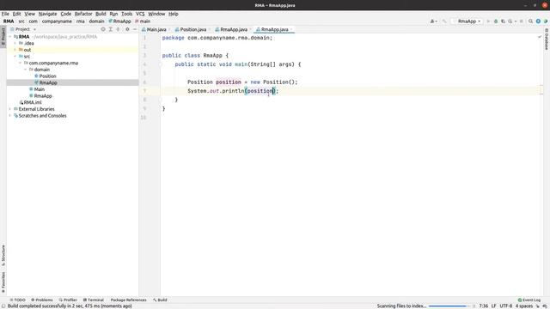550x309 pixels.
Task: Open the File menu
Action: click(x=5, y=14)
